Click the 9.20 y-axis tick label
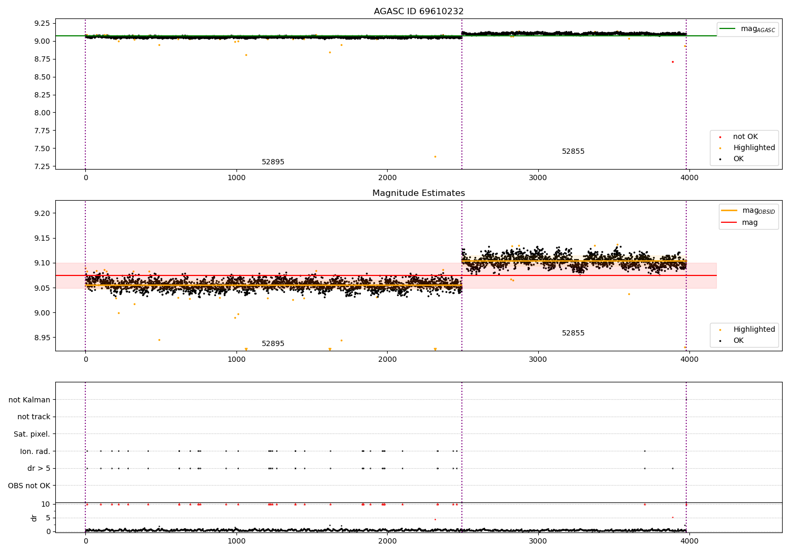This screenshot has width=790, height=553. coord(42,213)
